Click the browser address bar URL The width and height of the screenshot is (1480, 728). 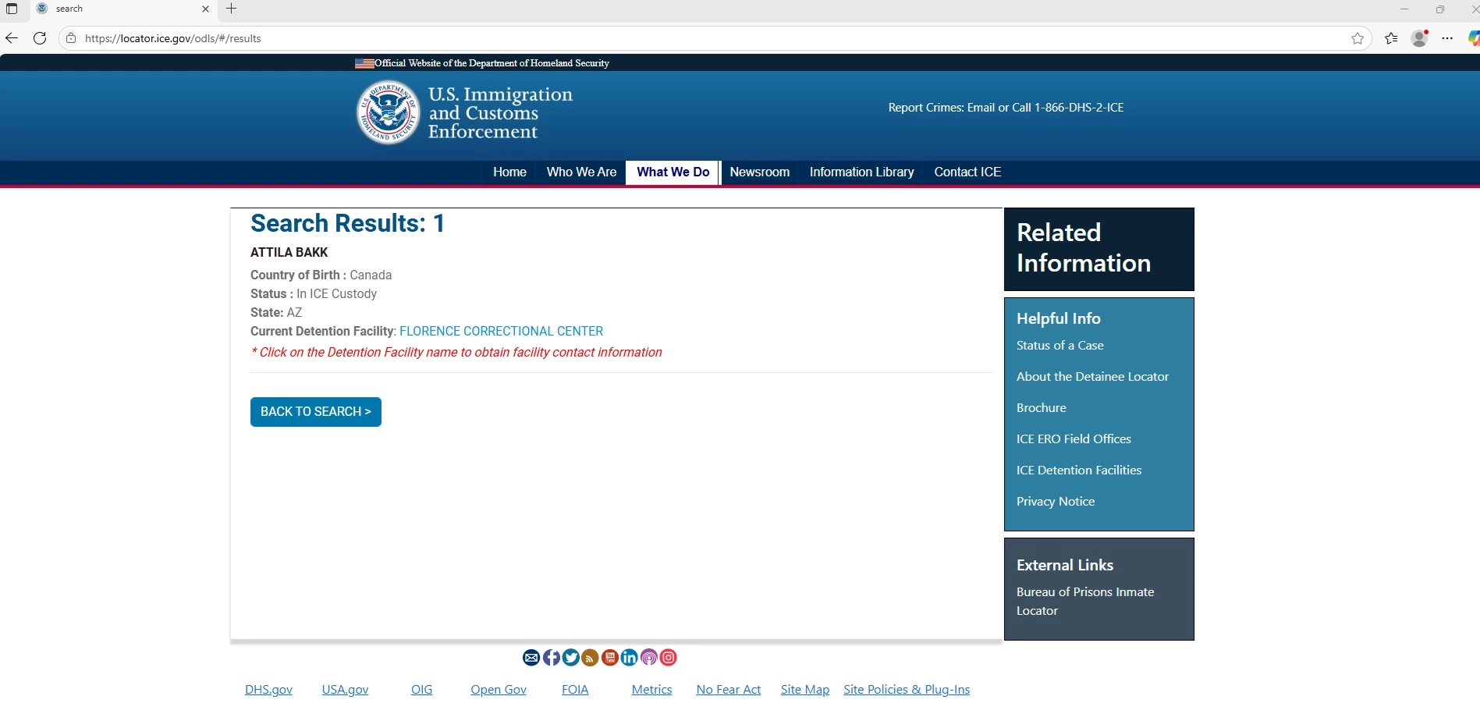172,38
